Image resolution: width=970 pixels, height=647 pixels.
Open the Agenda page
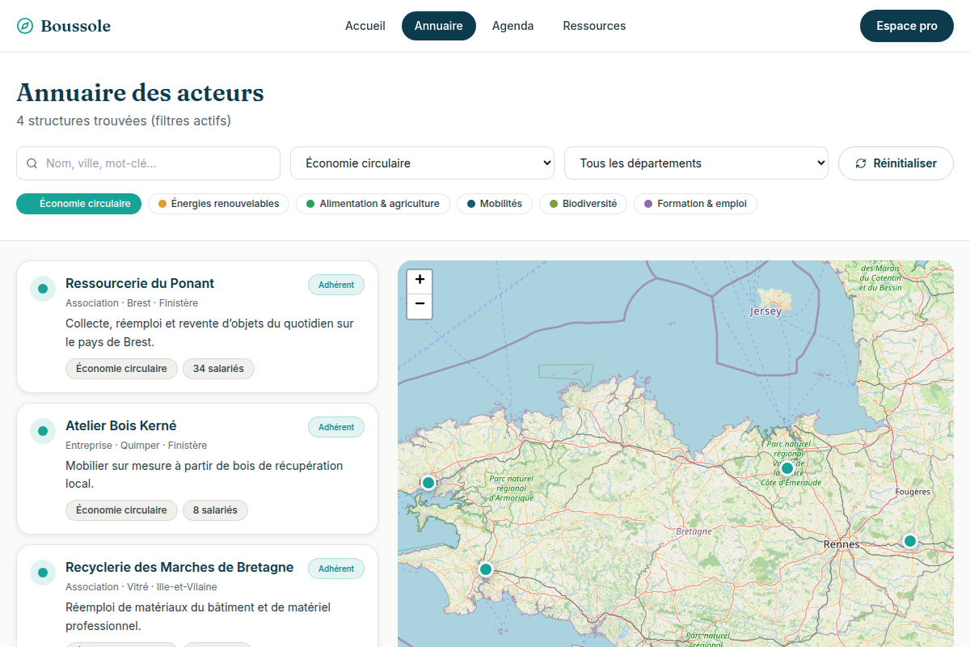pyautogui.click(x=513, y=26)
